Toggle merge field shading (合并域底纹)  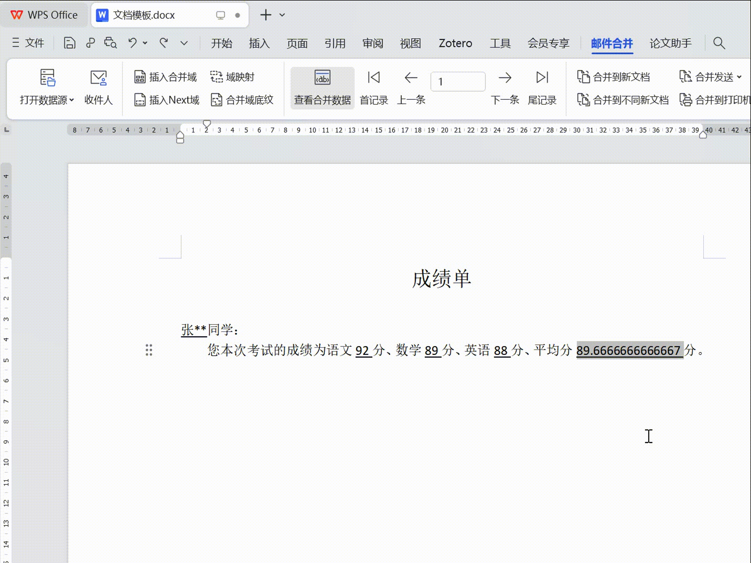(x=216, y=100)
